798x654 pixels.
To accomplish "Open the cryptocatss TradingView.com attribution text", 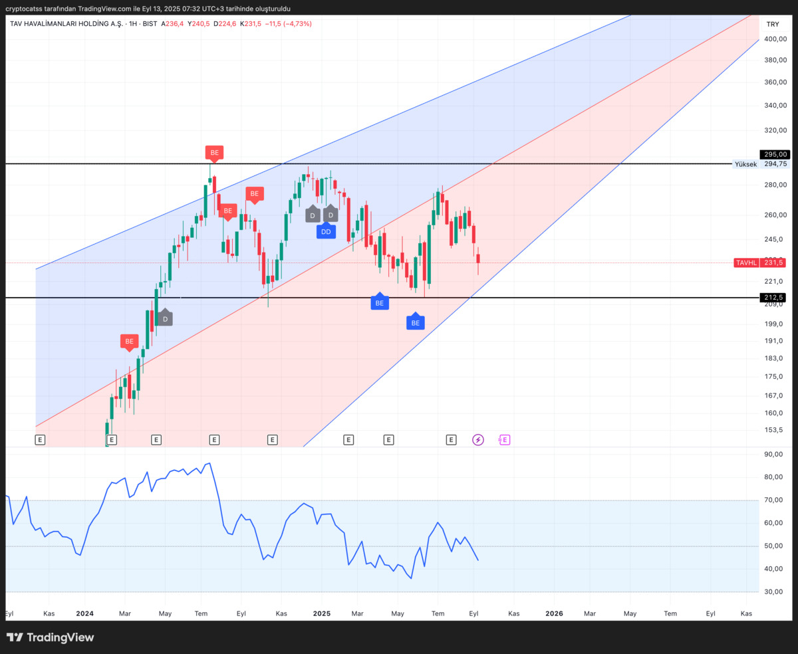I will tap(148, 9).
